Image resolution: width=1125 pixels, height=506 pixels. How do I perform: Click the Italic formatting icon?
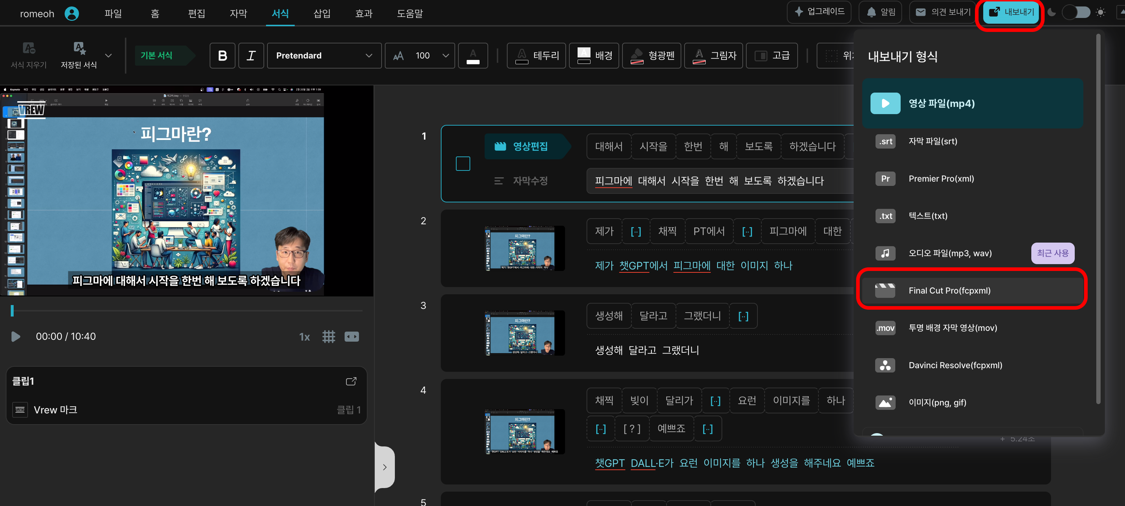(x=251, y=56)
